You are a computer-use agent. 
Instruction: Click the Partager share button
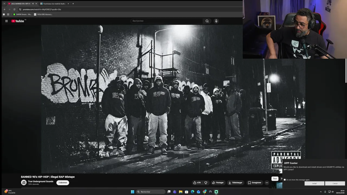tap(218, 183)
